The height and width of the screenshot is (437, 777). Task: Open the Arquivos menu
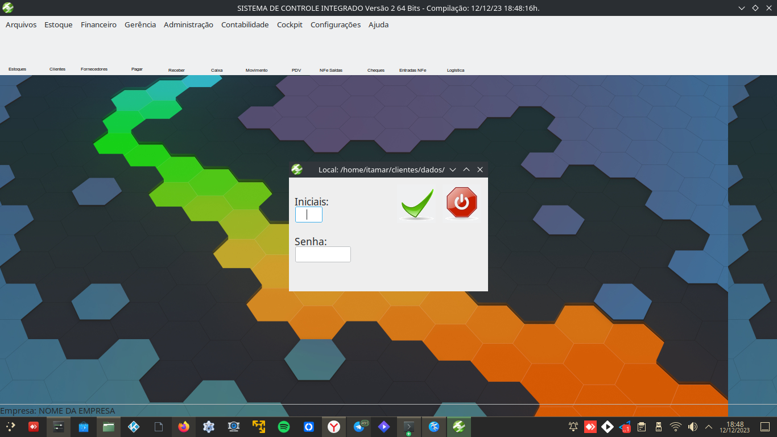click(x=21, y=24)
